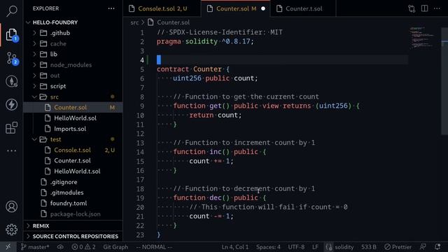The image size is (448, 252).
Task: Collapse the test folder
Action: [x=73, y=139]
